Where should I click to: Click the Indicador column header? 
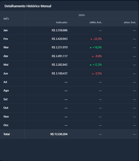pyautogui.click(x=62, y=22)
